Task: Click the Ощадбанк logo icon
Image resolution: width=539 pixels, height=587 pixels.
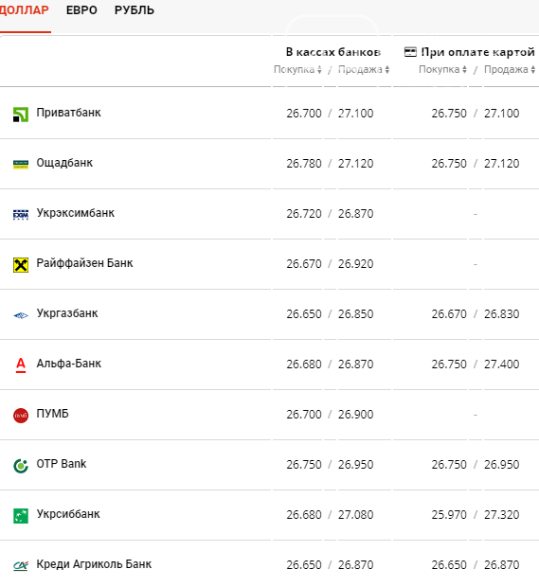Action: (21, 165)
